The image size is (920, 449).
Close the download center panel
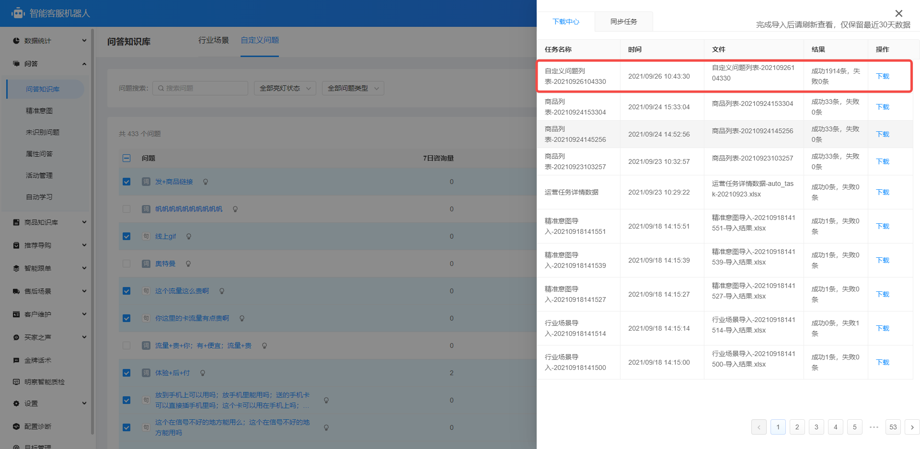[899, 13]
